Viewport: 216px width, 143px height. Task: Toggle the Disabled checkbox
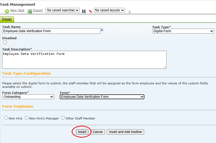pyautogui.click(x=5, y=42)
